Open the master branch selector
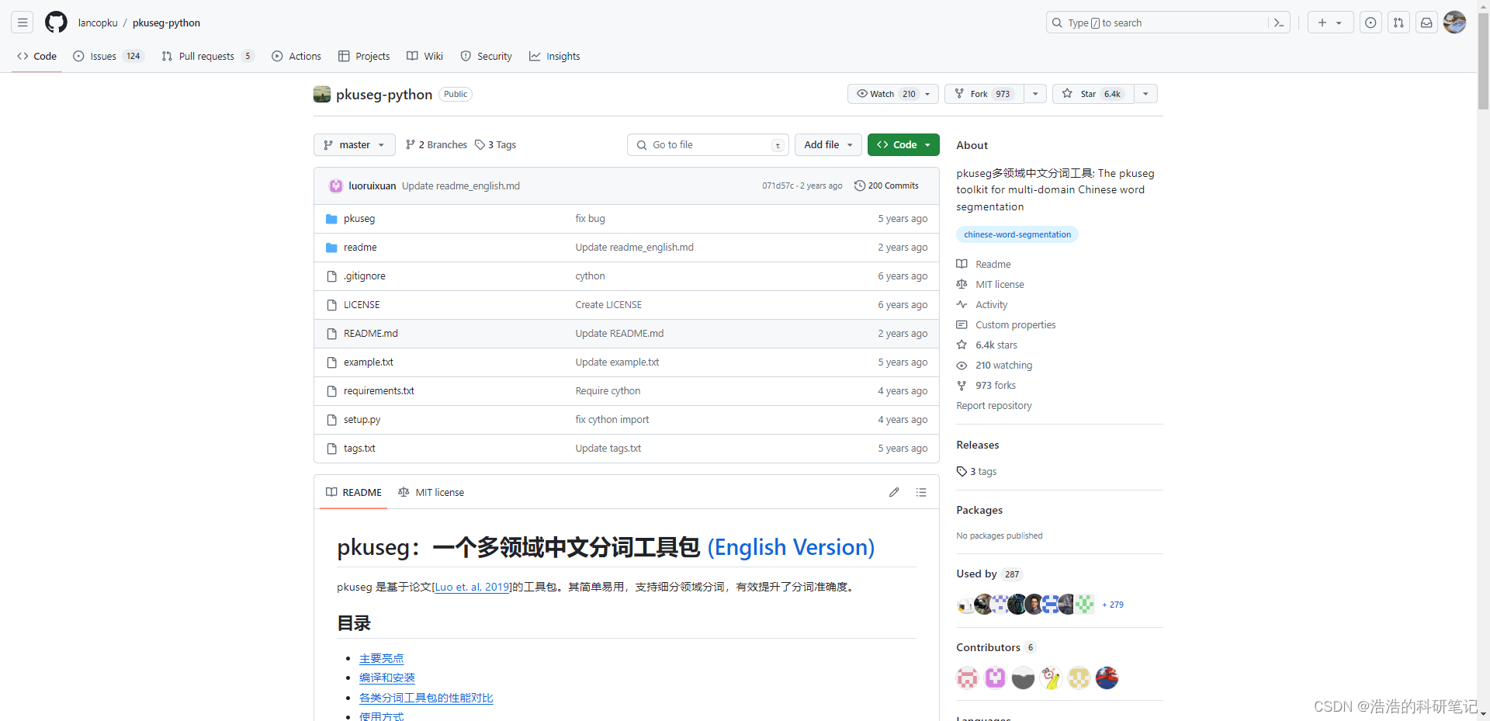Viewport: 1490px width, 721px height. coord(355,145)
